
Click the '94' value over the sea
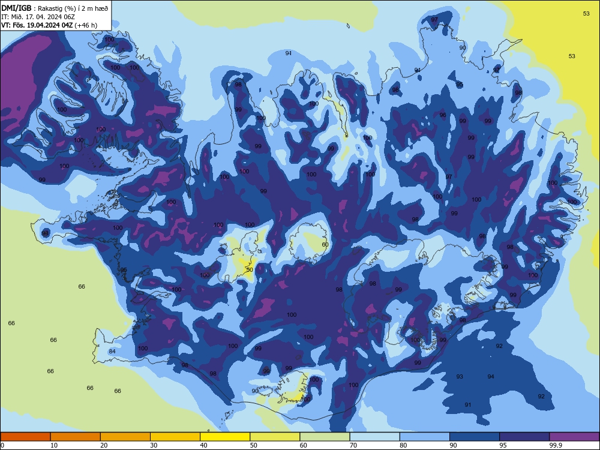[491, 377]
